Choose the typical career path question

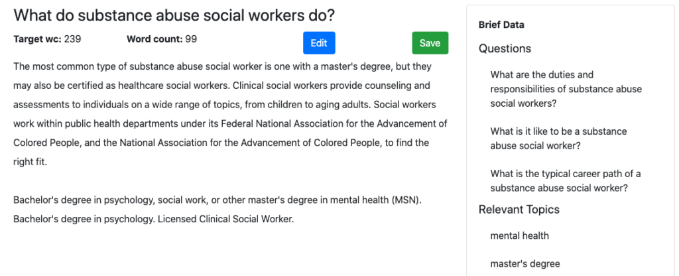click(x=566, y=180)
